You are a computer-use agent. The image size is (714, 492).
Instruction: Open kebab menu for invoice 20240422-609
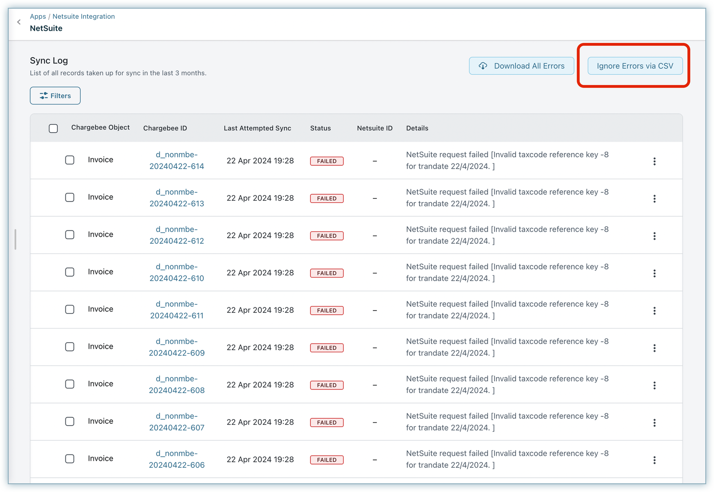(x=654, y=348)
